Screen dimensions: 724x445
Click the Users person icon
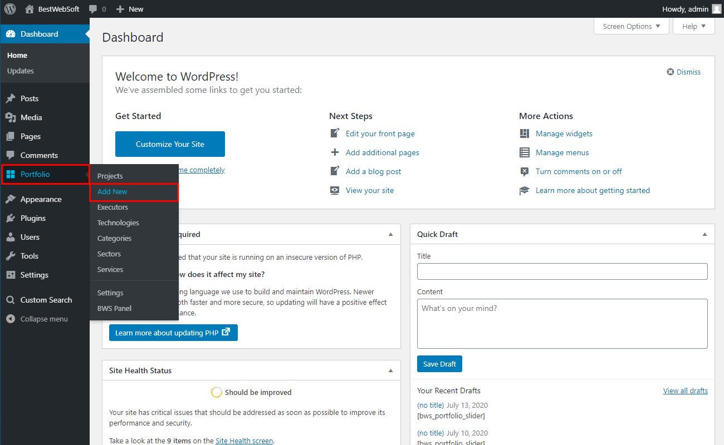(11, 237)
